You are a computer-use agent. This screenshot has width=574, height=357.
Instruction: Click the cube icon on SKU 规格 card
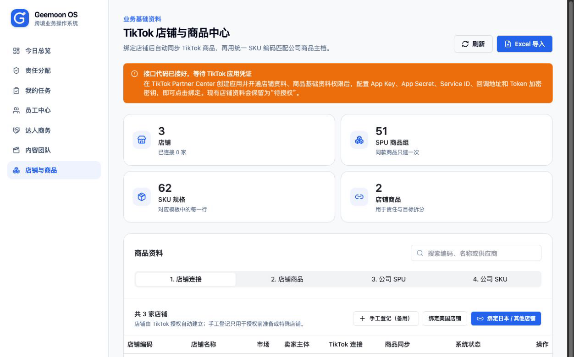(x=142, y=197)
